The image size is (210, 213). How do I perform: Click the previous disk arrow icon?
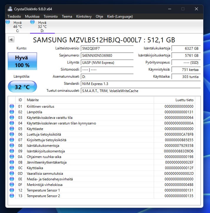click(x=11, y=40)
